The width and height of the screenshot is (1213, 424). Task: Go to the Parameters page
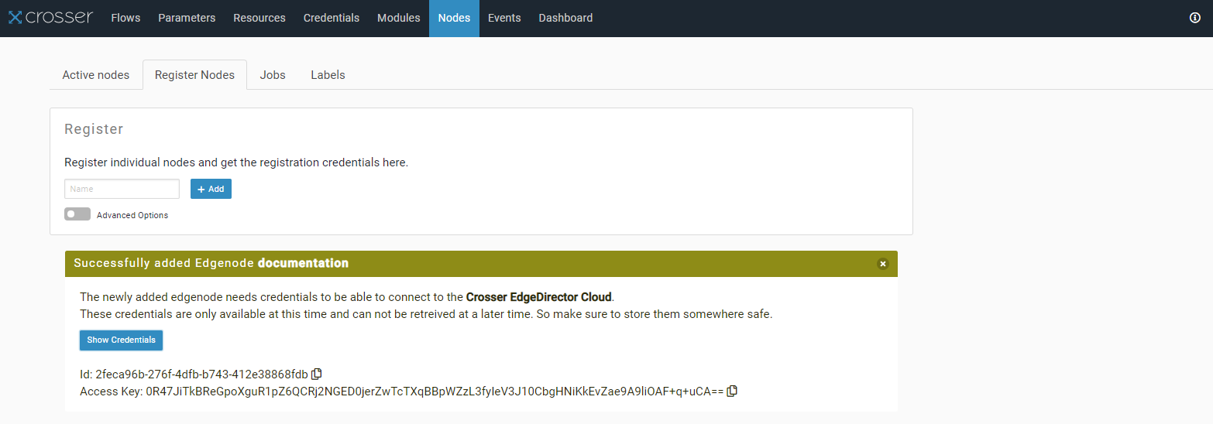pos(187,18)
